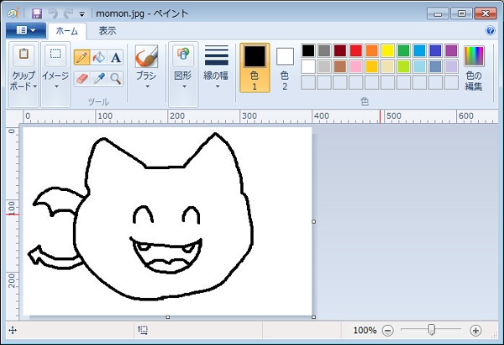Open the Paint help question mark
Viewport: 504px width, 345px height.
click(x=491, y=30)
